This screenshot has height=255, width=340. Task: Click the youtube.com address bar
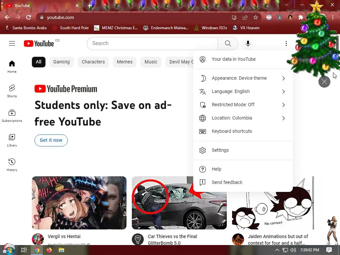pos(134,17)
